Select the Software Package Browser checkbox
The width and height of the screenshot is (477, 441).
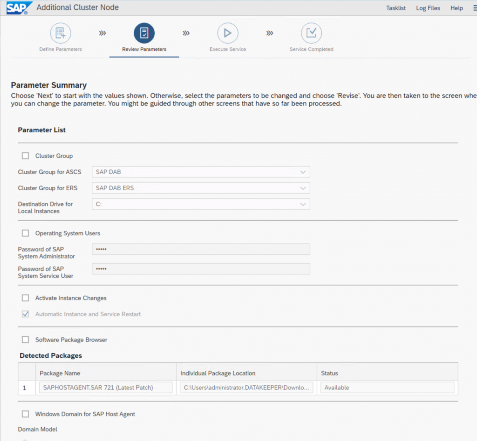(x=25, y=340)
